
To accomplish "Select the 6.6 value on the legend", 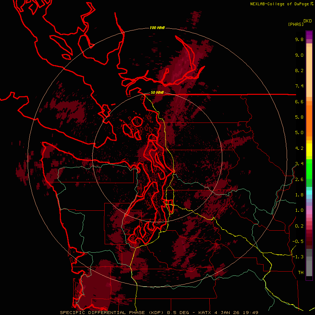I will click(x=299, y=102).
